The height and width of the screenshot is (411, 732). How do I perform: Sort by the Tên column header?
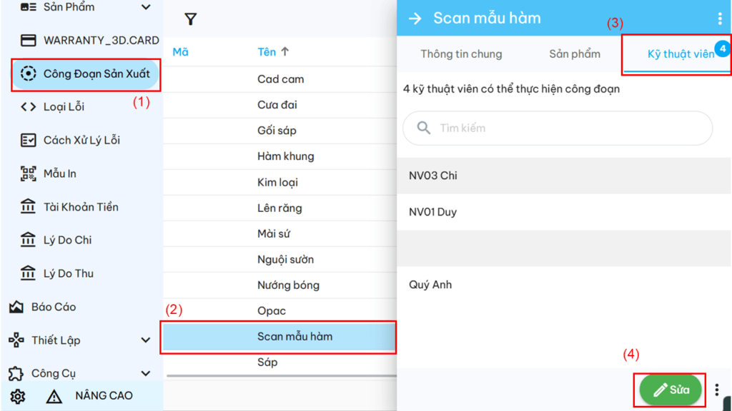273,52
